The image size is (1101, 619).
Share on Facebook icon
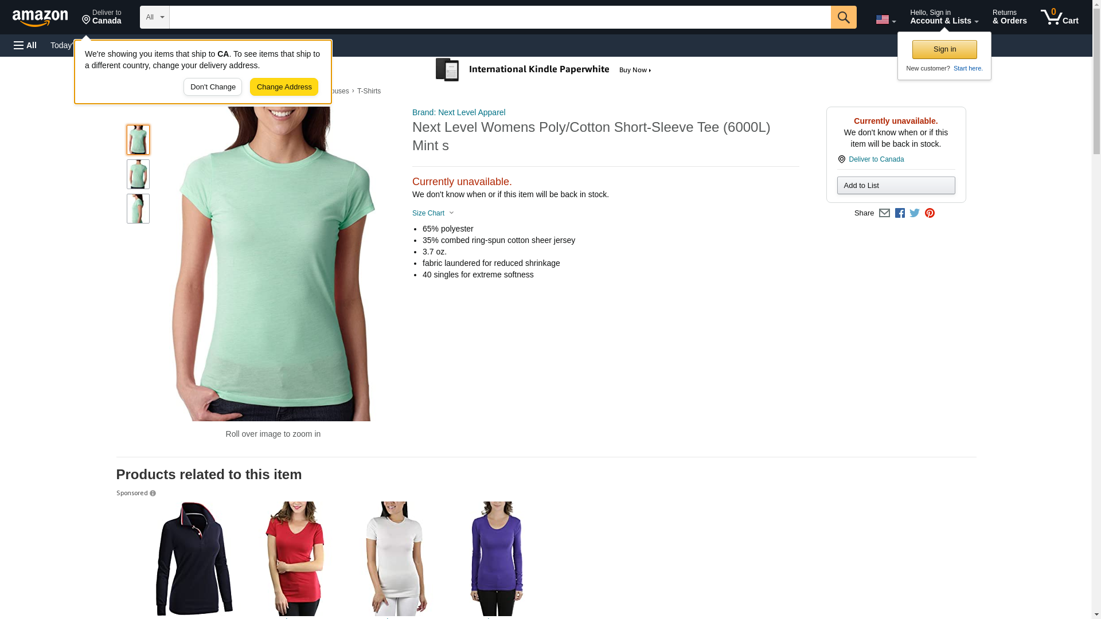click(900, 213)
